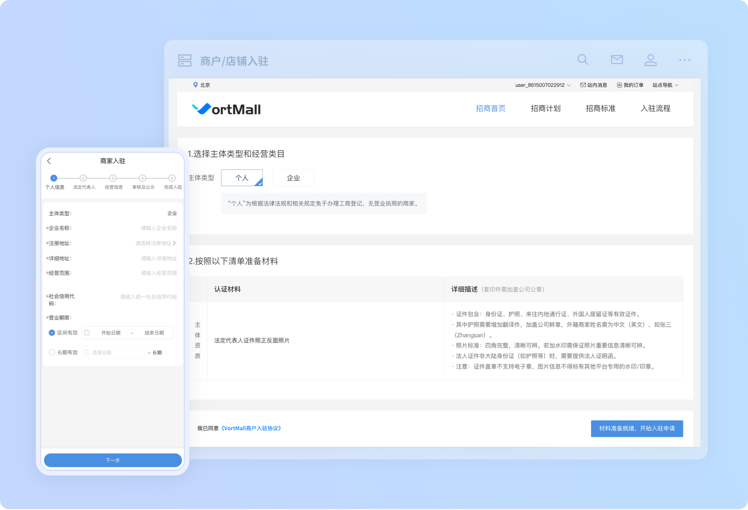
Task: Open the VortMall商户入驻协议 link
Action: tap(251, 428)
